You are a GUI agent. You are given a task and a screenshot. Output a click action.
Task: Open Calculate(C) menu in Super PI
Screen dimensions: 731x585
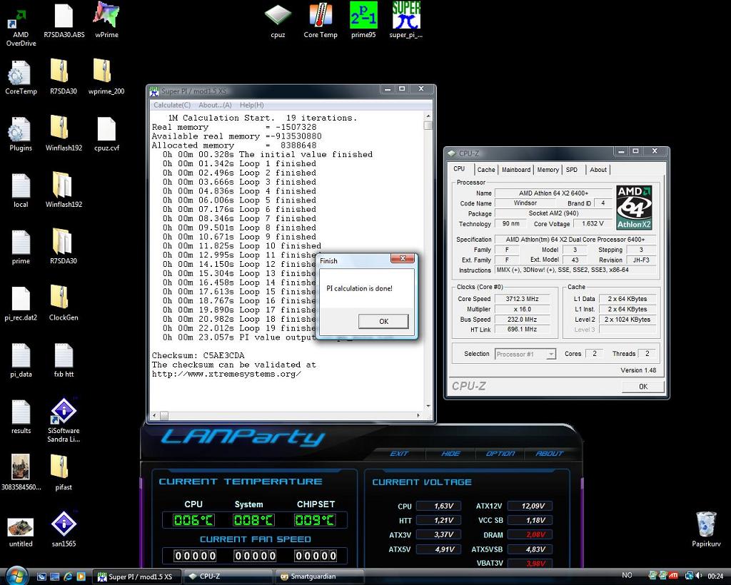(x=172, y=106)
